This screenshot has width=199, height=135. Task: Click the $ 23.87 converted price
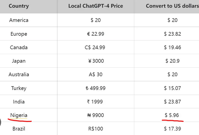pyautogui.click(x=172, y=102)
